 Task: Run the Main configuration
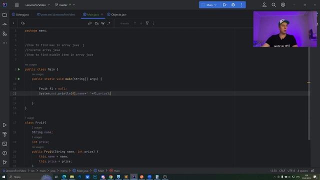tap(224, 5)
